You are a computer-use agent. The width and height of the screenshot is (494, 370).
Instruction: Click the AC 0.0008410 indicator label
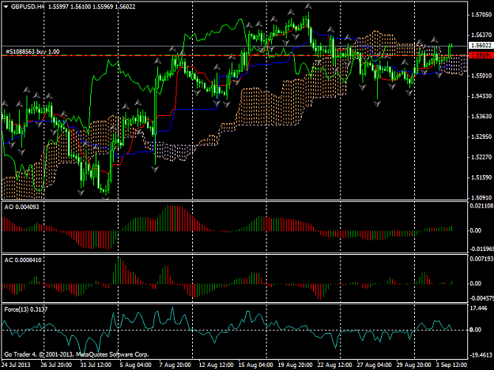pyautogui.click(x=23, y=260)
